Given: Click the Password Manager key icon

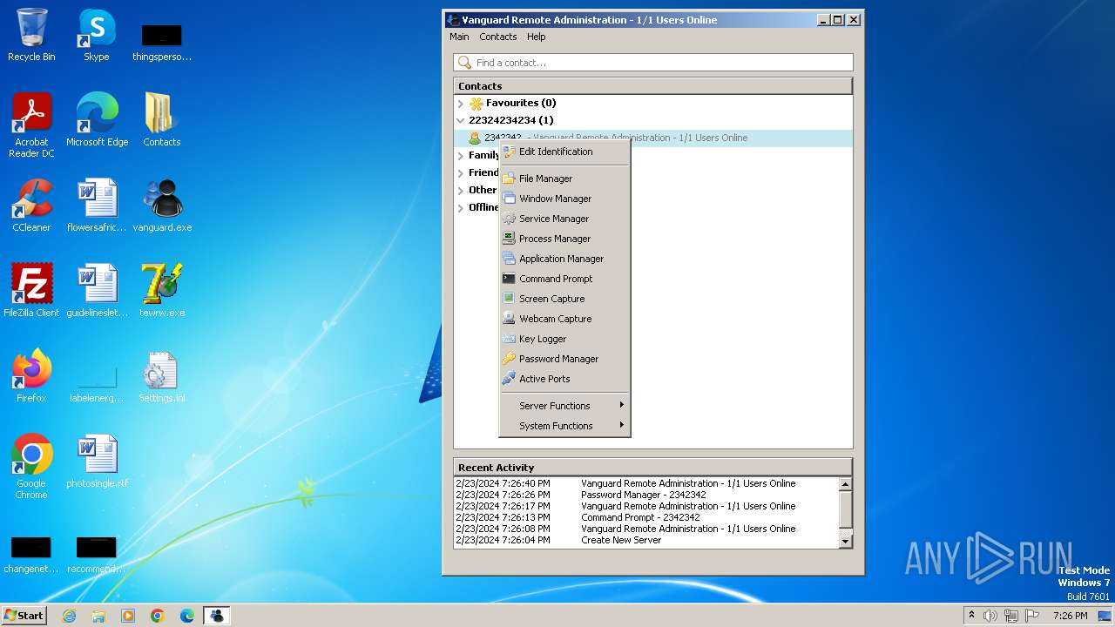Looking at the screenshot, I should (x=509, y=359).
